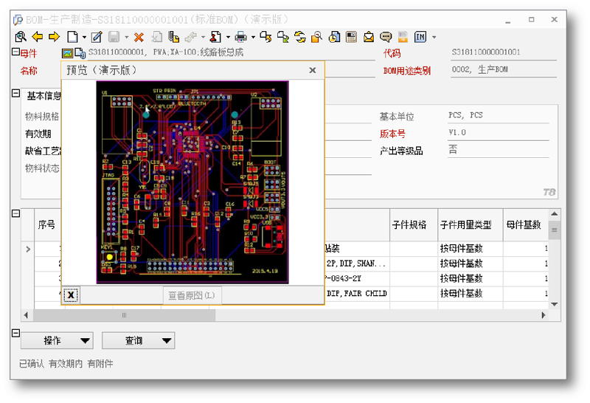Click the X button at preview bottom-left
Screen dimensions: 590x403
71,295
